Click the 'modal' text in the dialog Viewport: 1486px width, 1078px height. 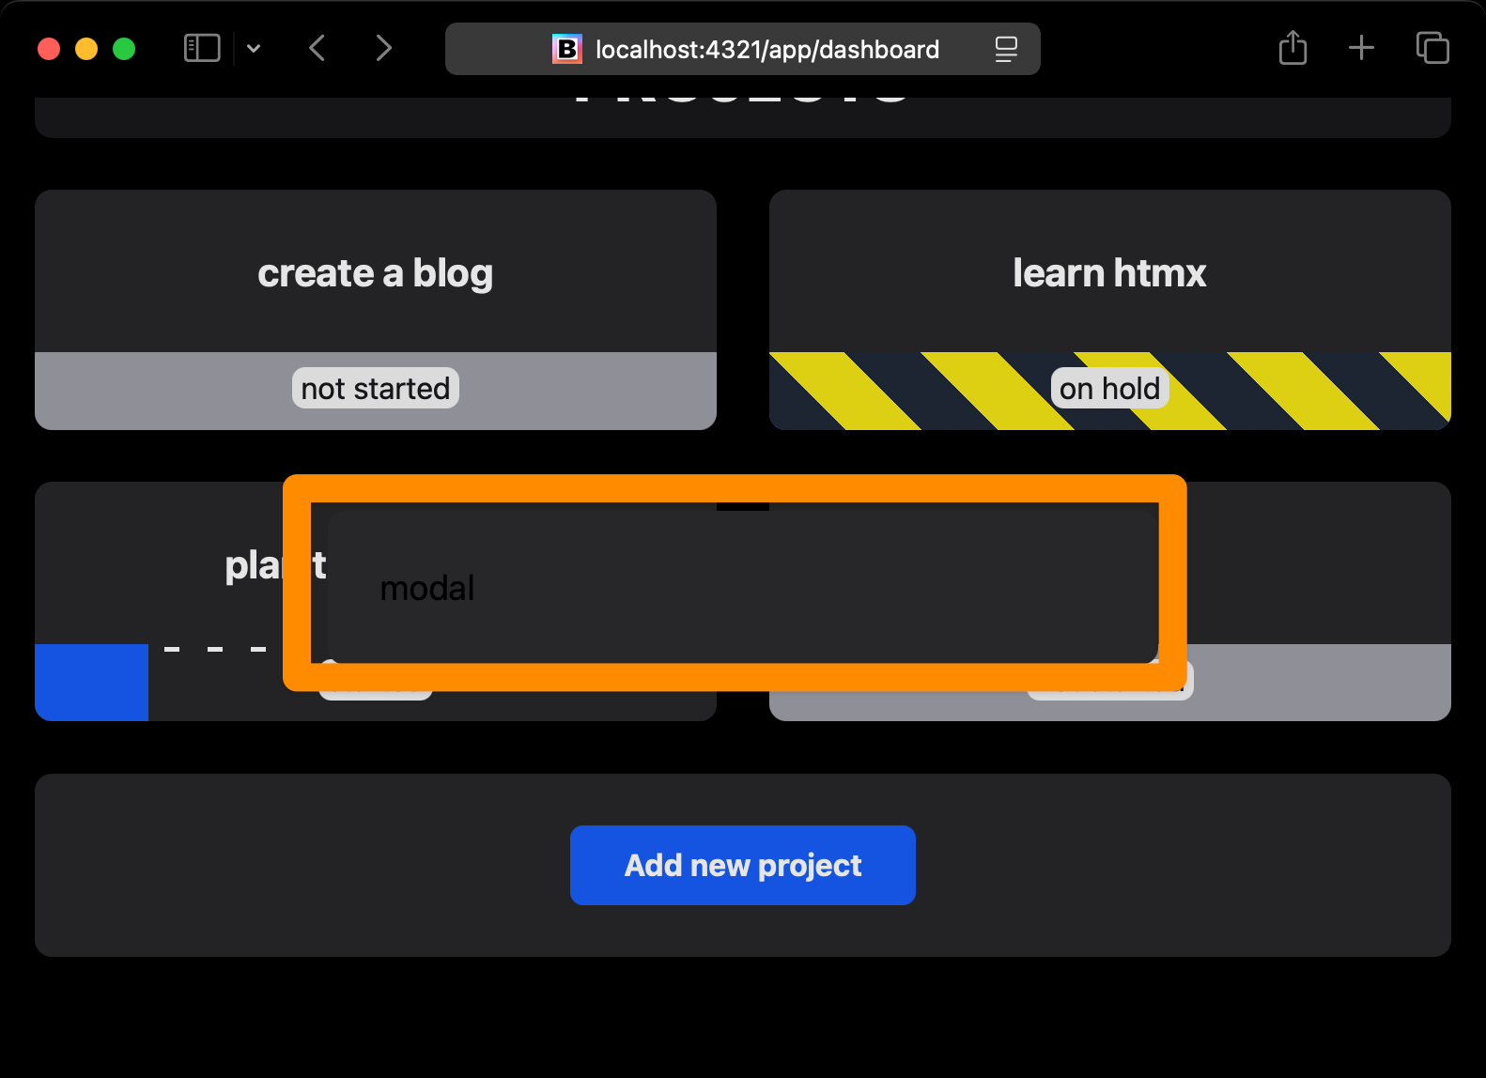pyautogui.click(x=427, y=588)
